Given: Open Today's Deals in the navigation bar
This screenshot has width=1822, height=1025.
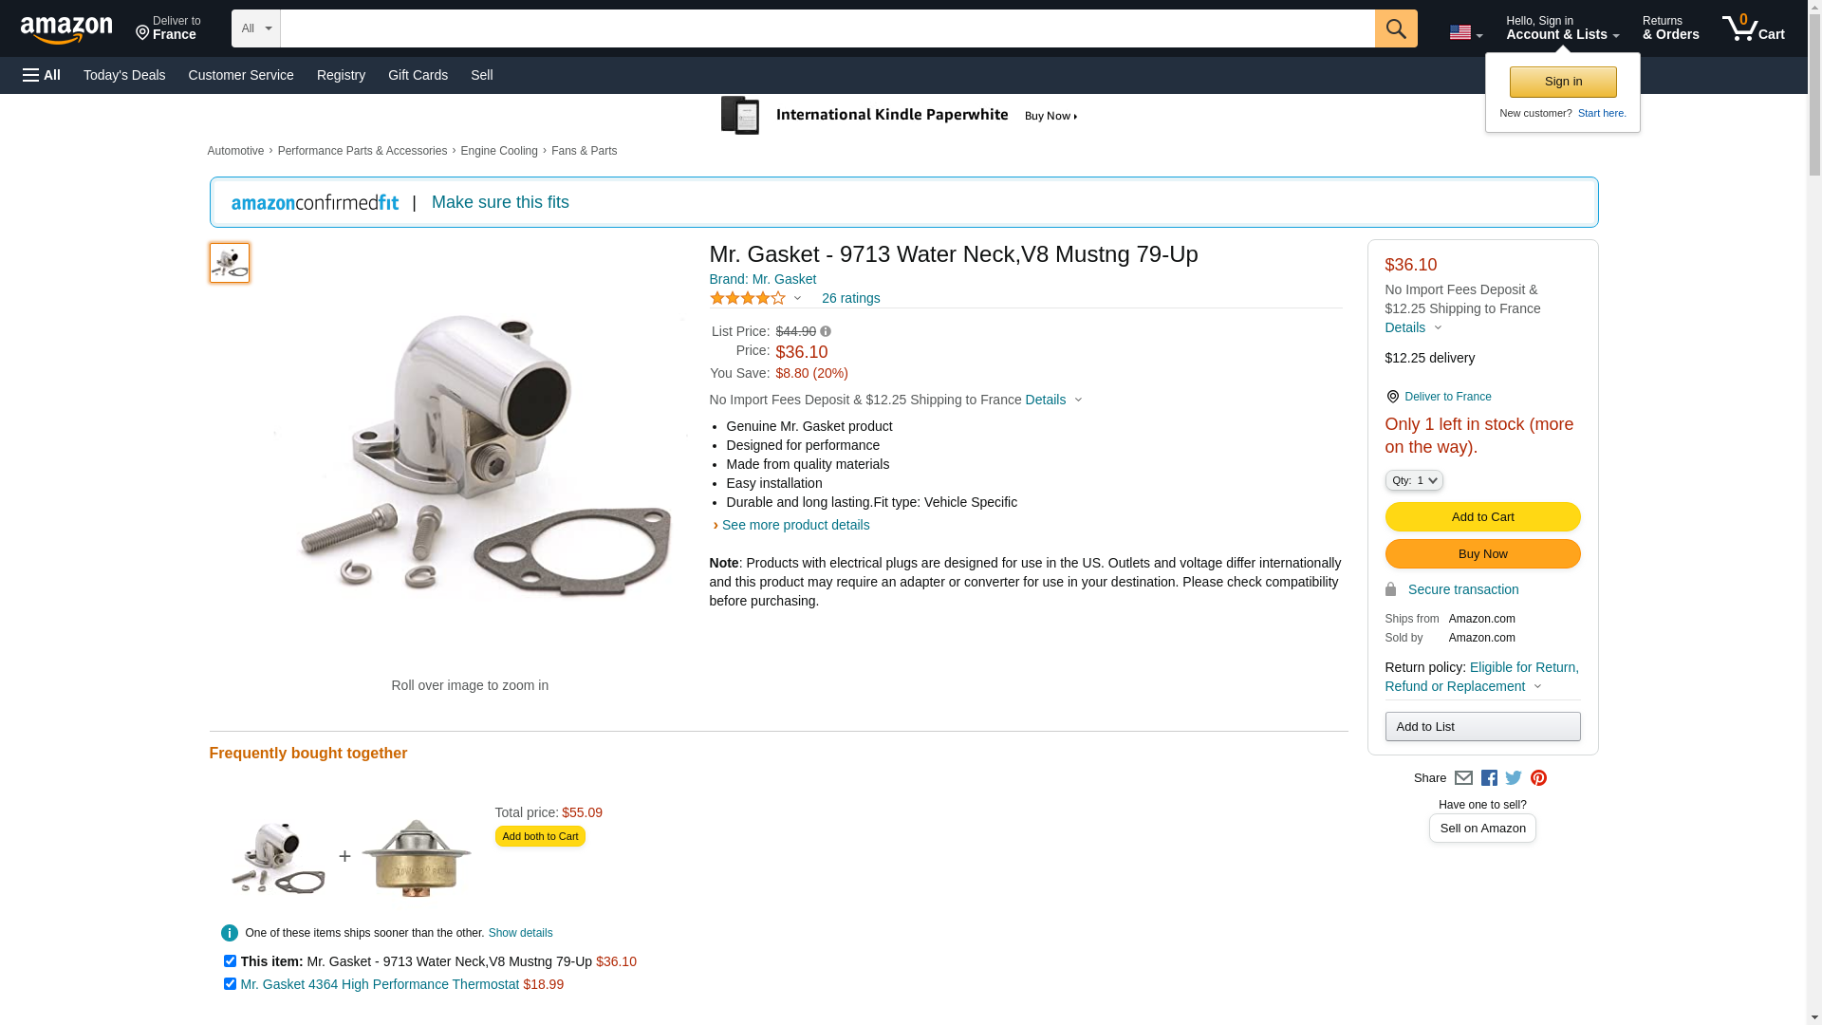Looking at the screenshot, I should click(x=124, y=75).
